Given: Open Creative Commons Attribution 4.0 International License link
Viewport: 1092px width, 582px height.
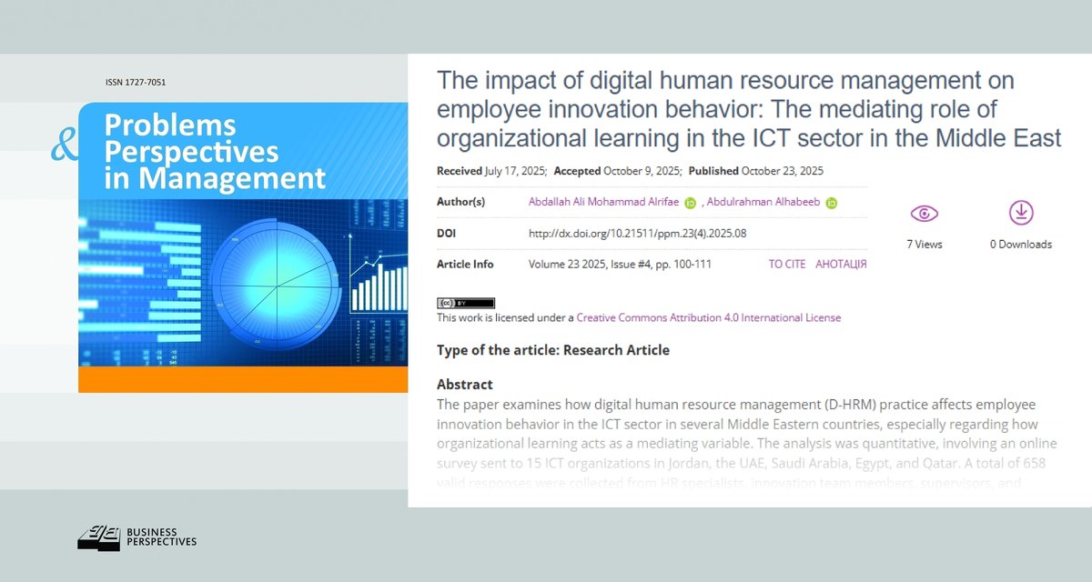Looking at the screenshot, I should pyautogui.click(x=709, y=318).
